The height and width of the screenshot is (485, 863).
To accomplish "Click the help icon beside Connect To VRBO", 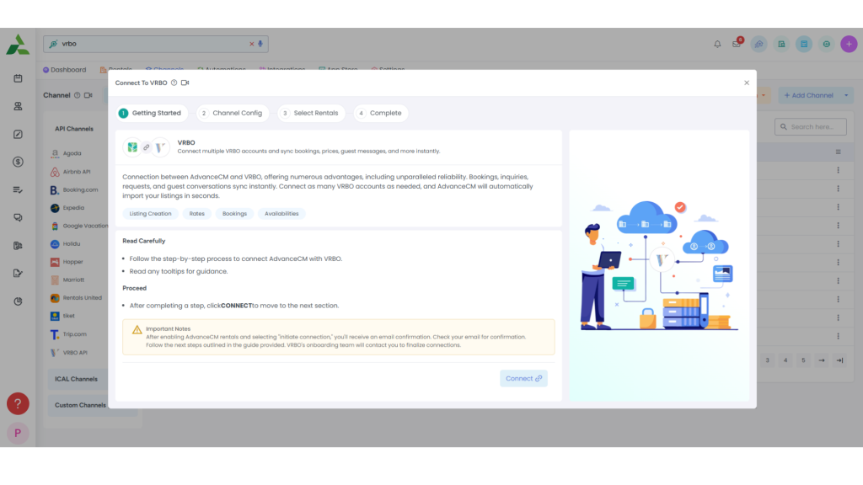I will [x=174, y=83].
